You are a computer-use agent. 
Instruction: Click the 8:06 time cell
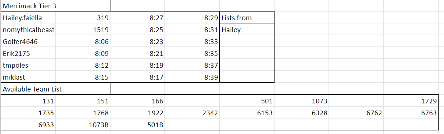[83, 41]
